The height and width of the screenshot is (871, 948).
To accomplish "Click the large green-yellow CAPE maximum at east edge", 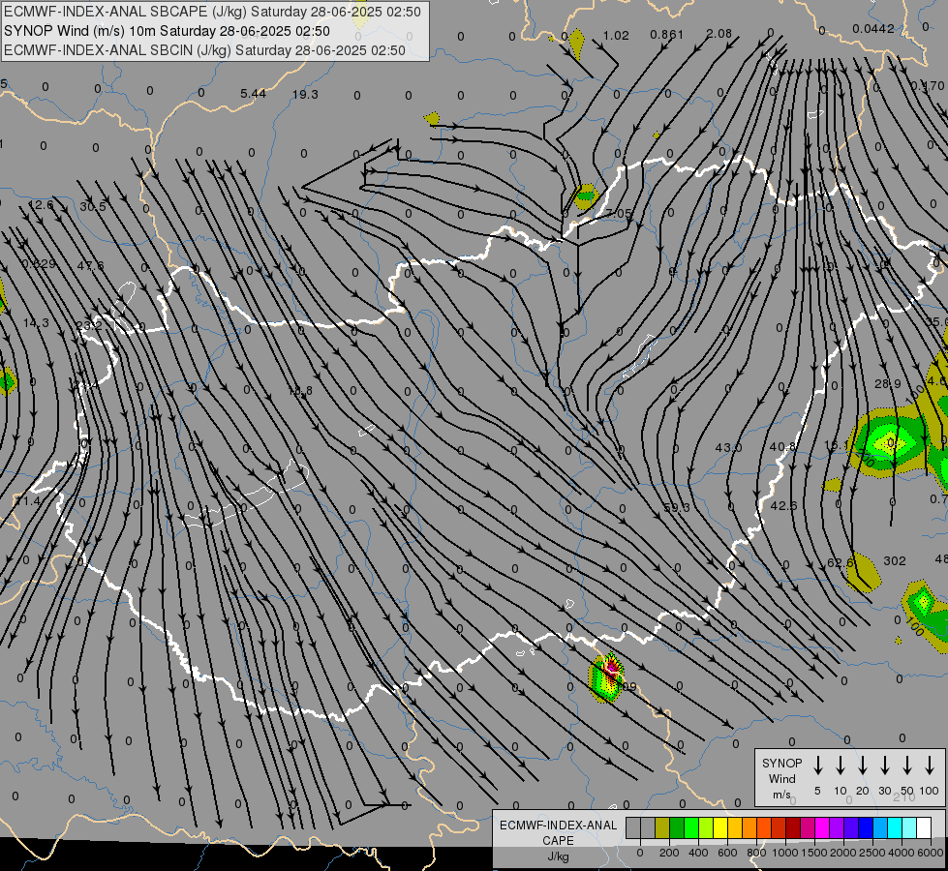I will [889, 443].
